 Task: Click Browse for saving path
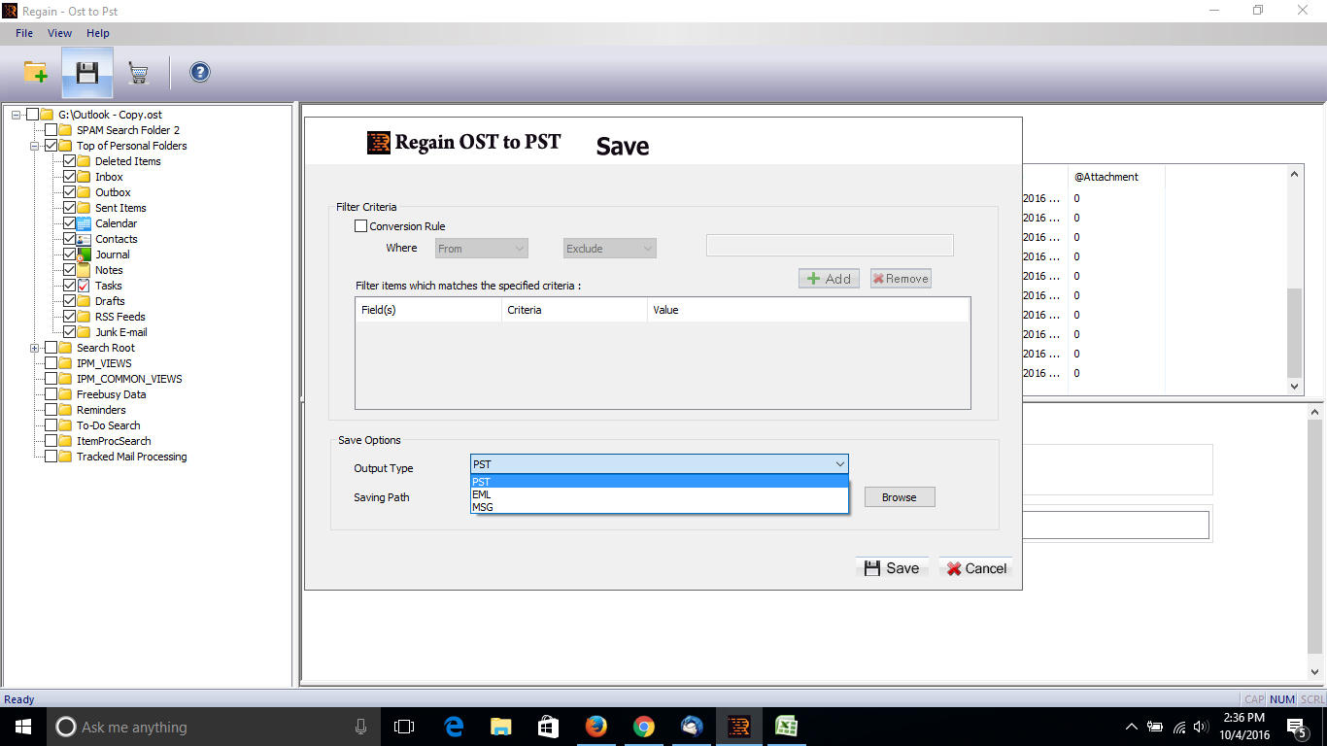coord(900,497)
